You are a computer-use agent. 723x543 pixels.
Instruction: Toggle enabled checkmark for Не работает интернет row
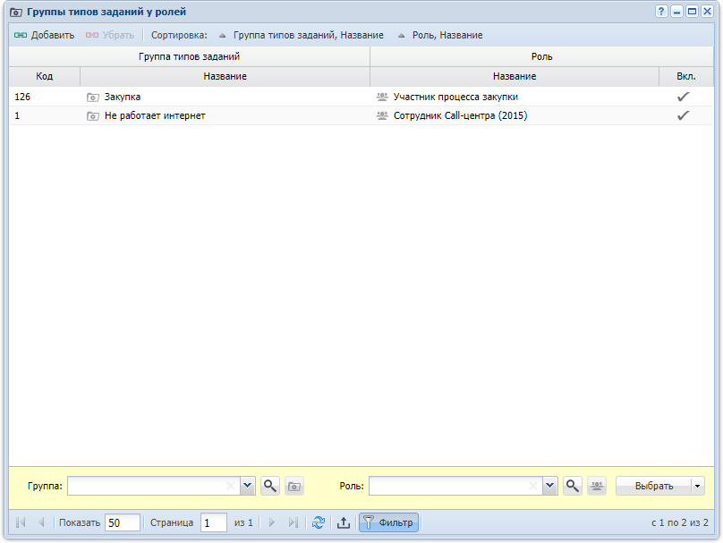(684, 115)
